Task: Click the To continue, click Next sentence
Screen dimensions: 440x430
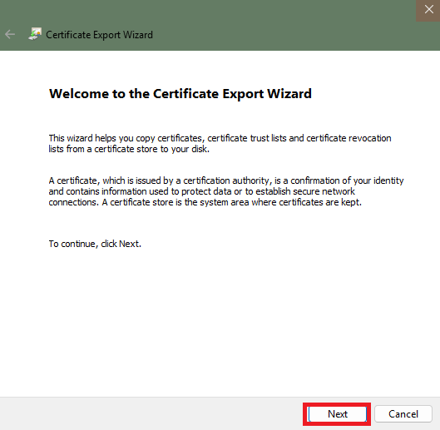Action: 95,244
